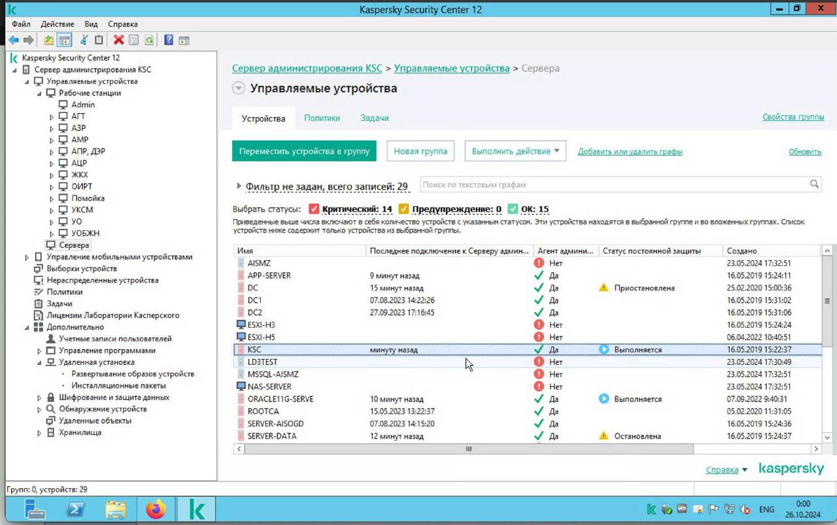The image size is (837, 525).
Task: Toggle the Предупреждение status checkbox
Action: 403,209
